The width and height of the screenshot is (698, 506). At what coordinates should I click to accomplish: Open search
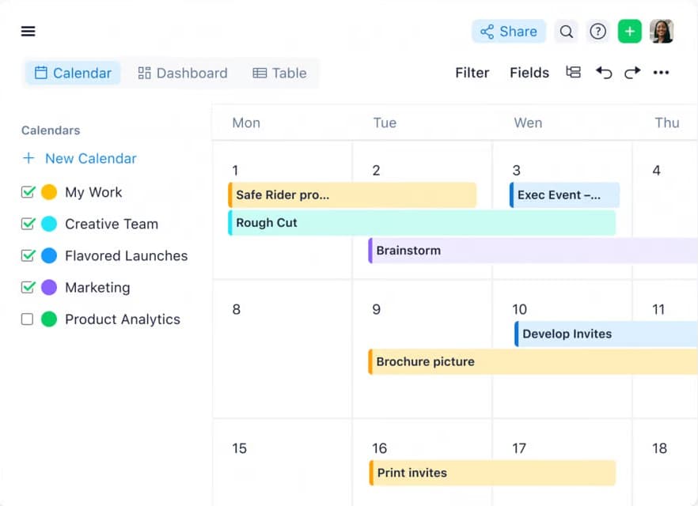click(567, 31)
